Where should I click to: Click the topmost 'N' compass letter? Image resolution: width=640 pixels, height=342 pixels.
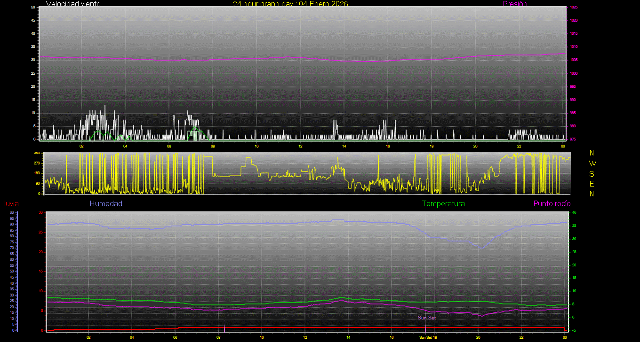(592, 153)
